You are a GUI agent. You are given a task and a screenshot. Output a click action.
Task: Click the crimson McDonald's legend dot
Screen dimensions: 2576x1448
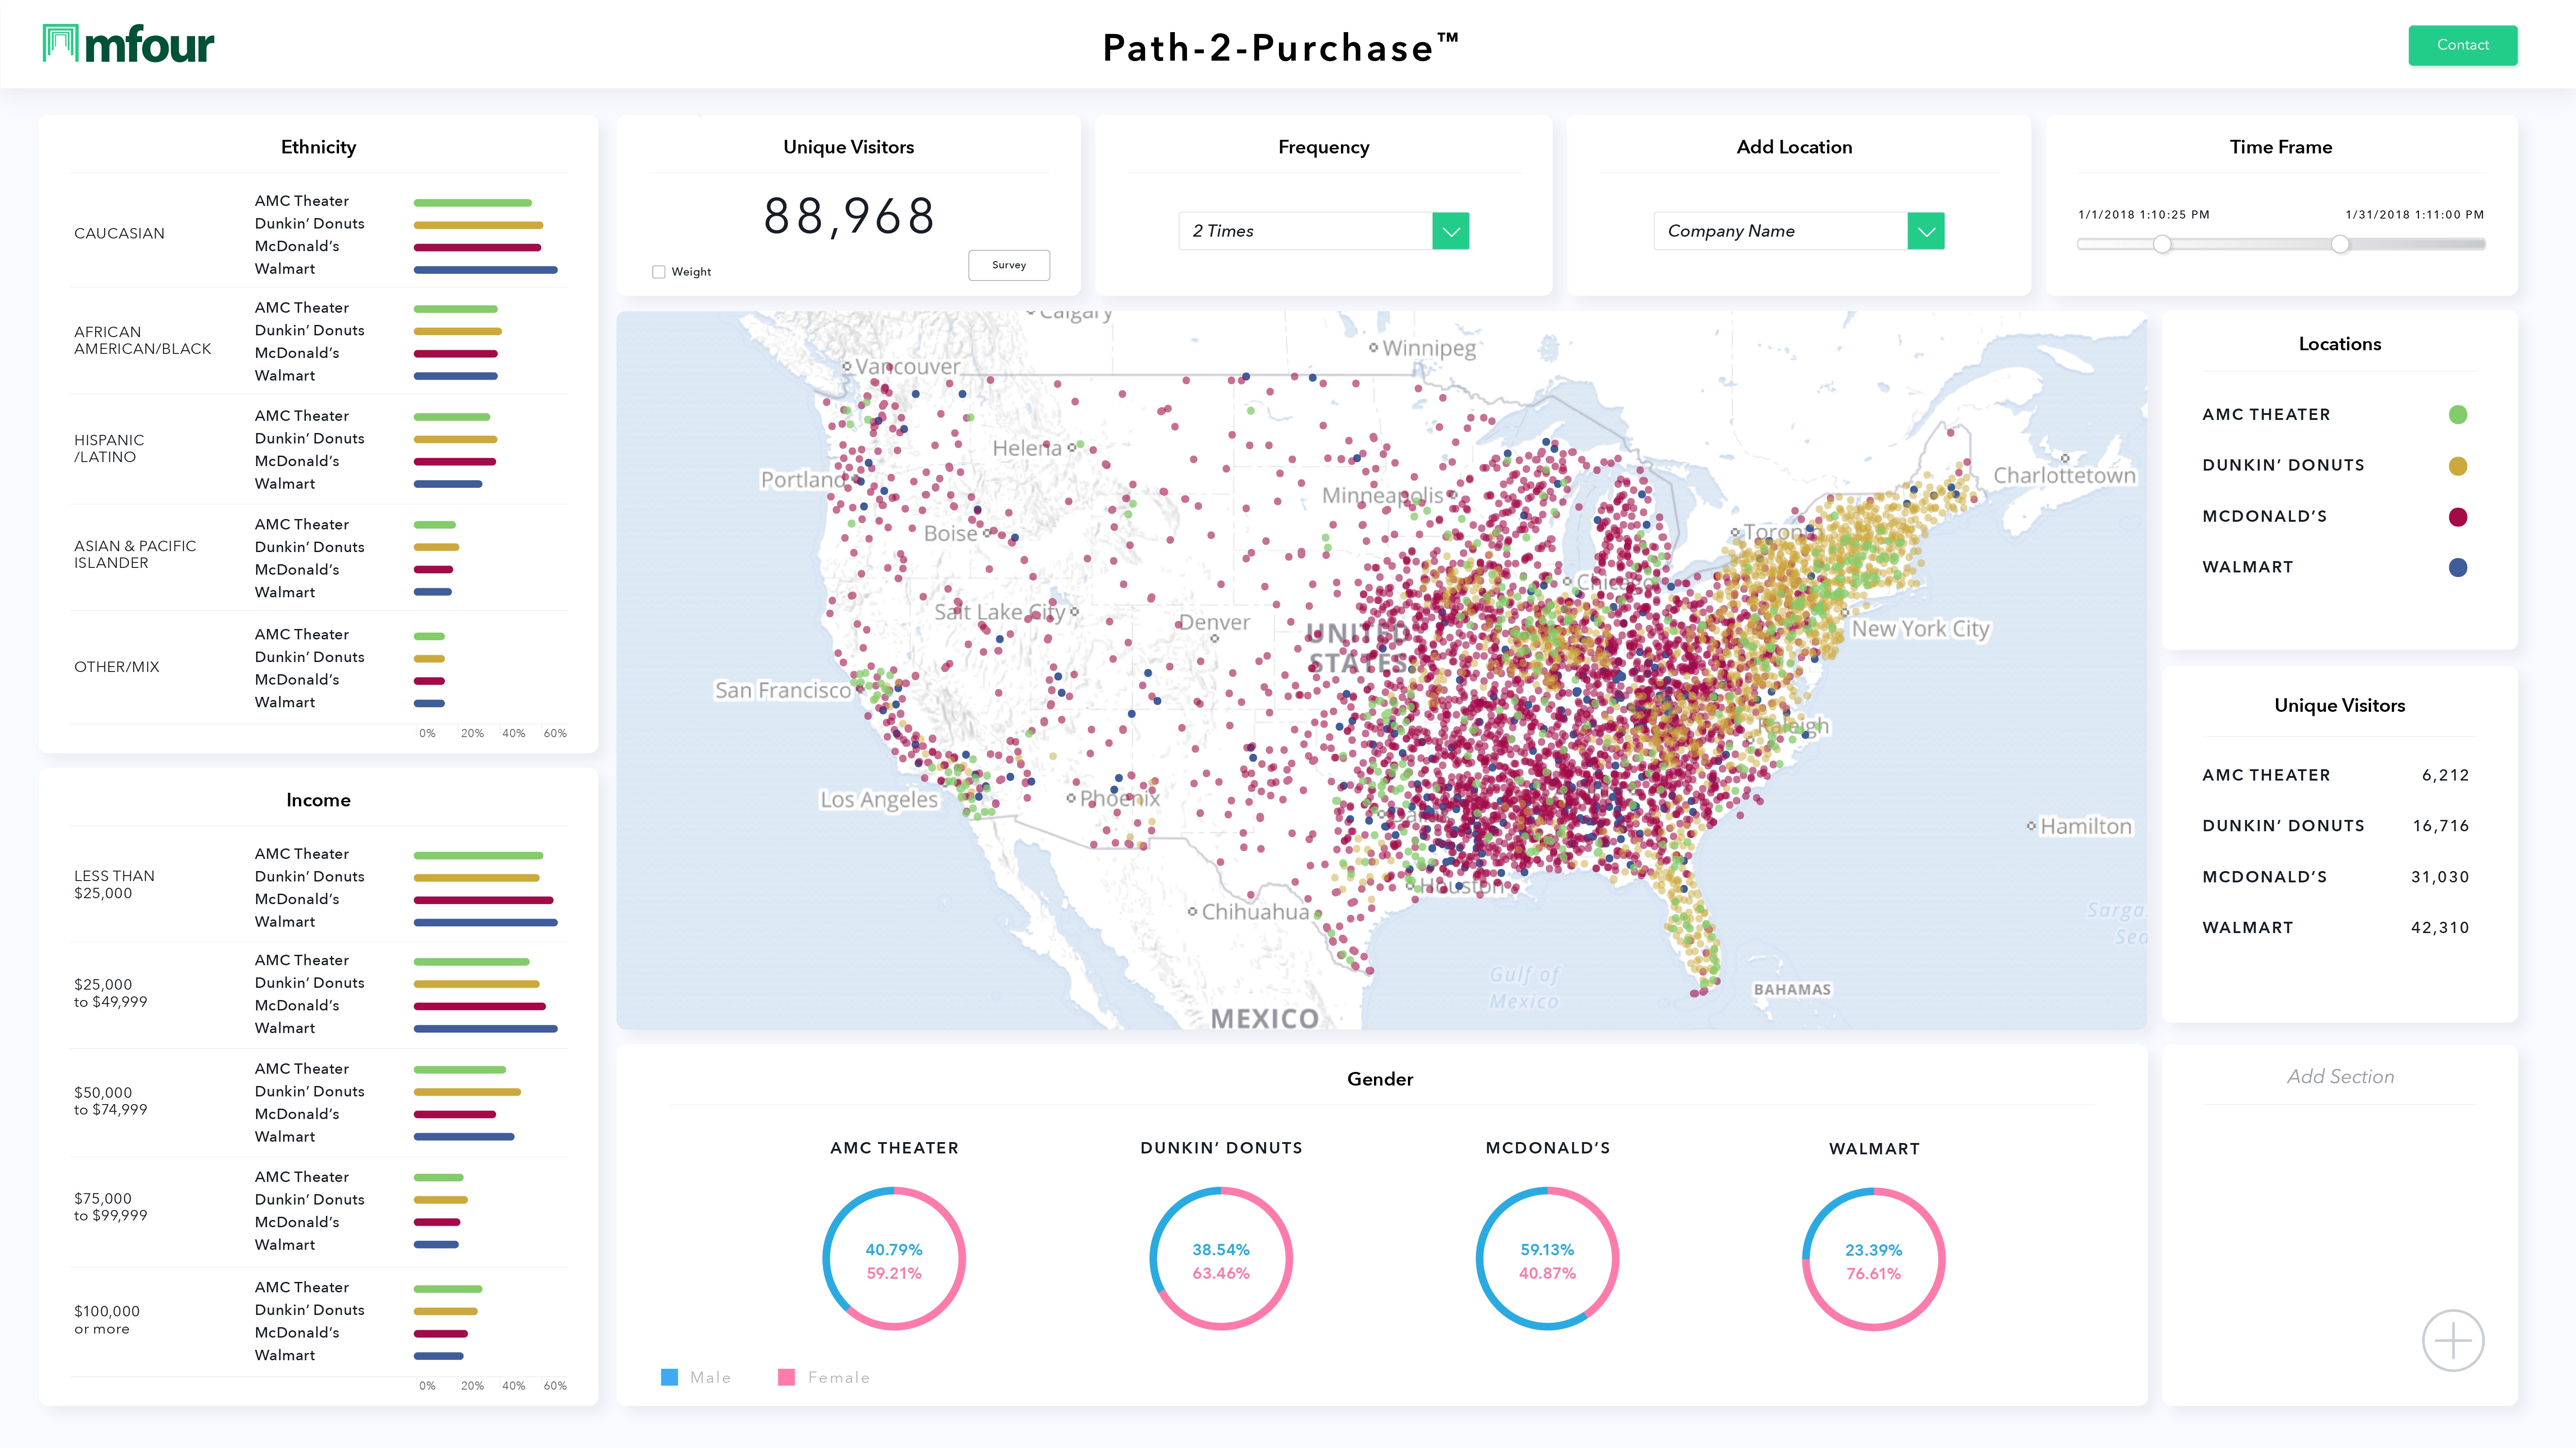2457,517
